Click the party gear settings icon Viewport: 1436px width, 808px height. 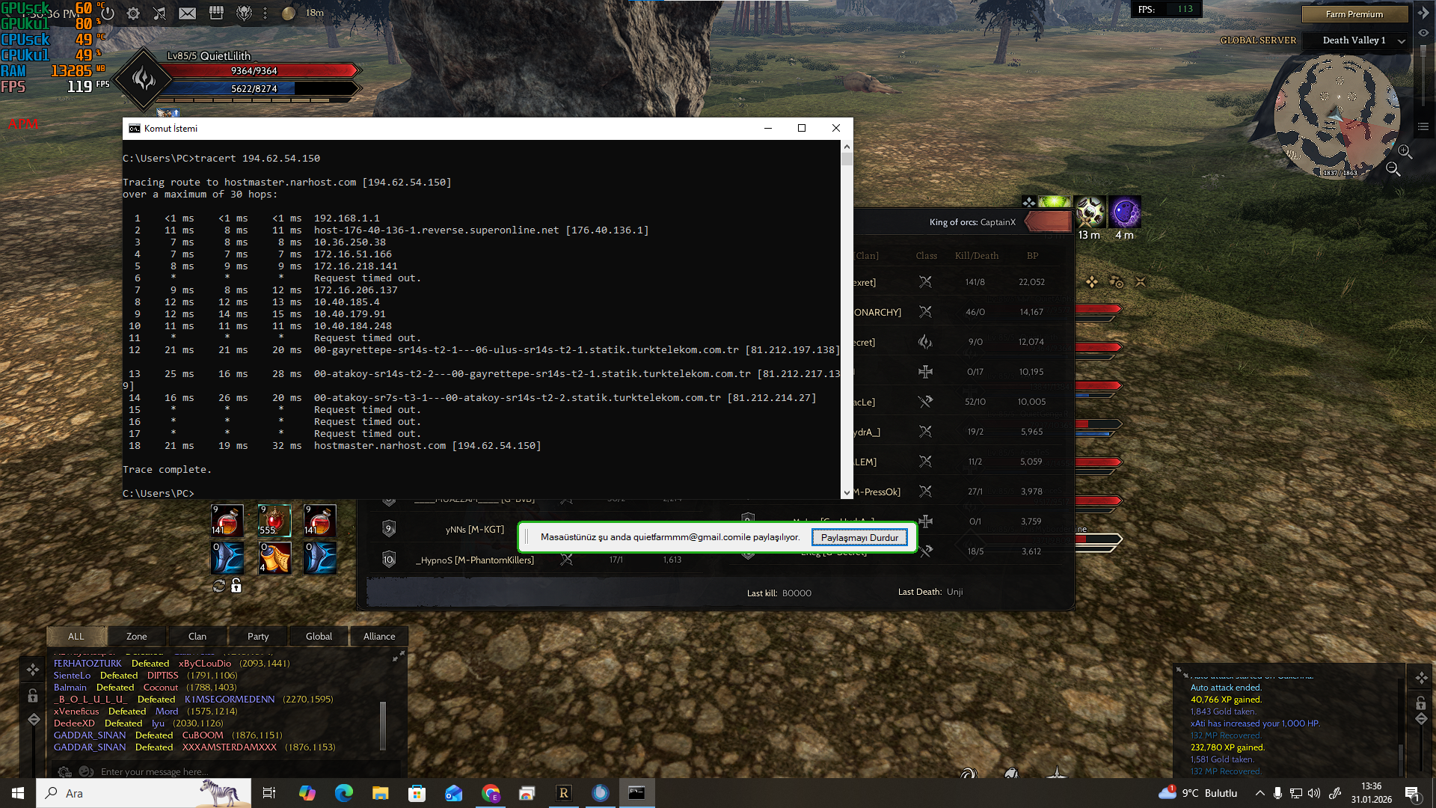tap(1117, 282)
